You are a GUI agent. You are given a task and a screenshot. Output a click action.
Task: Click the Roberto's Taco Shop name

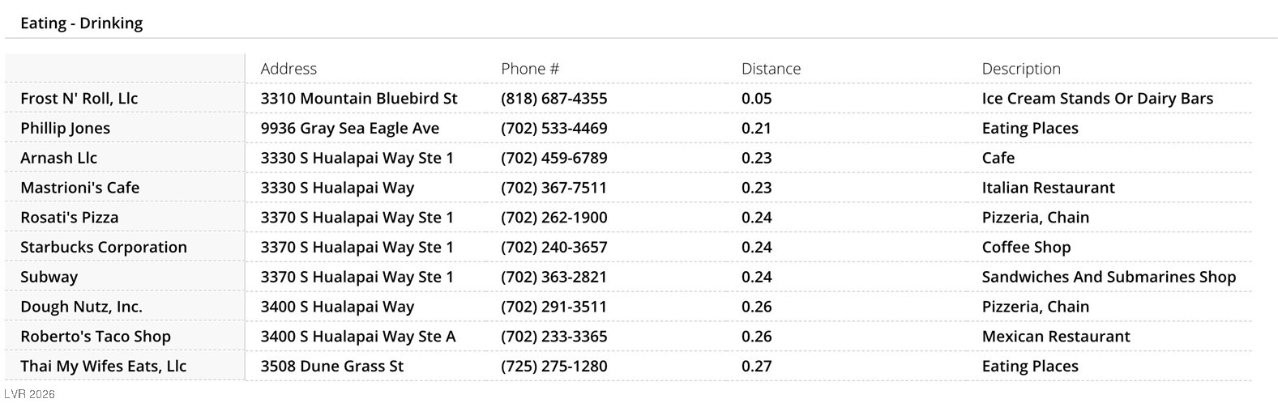tap(95, 337)
